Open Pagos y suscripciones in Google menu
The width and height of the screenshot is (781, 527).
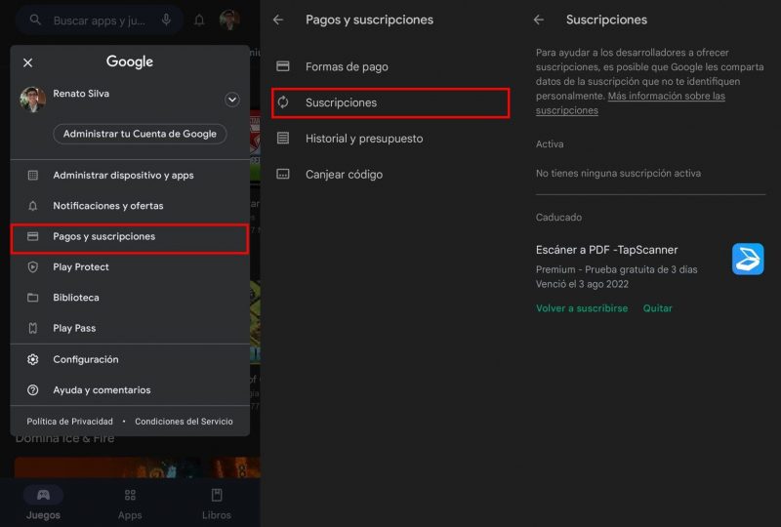(130, 239)
